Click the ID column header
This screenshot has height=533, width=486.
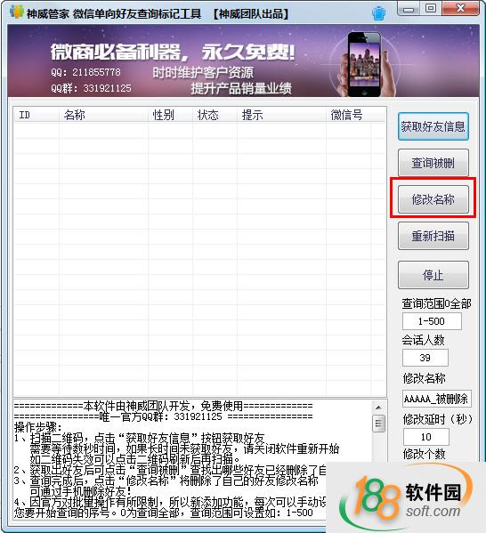tap(36, 116)
